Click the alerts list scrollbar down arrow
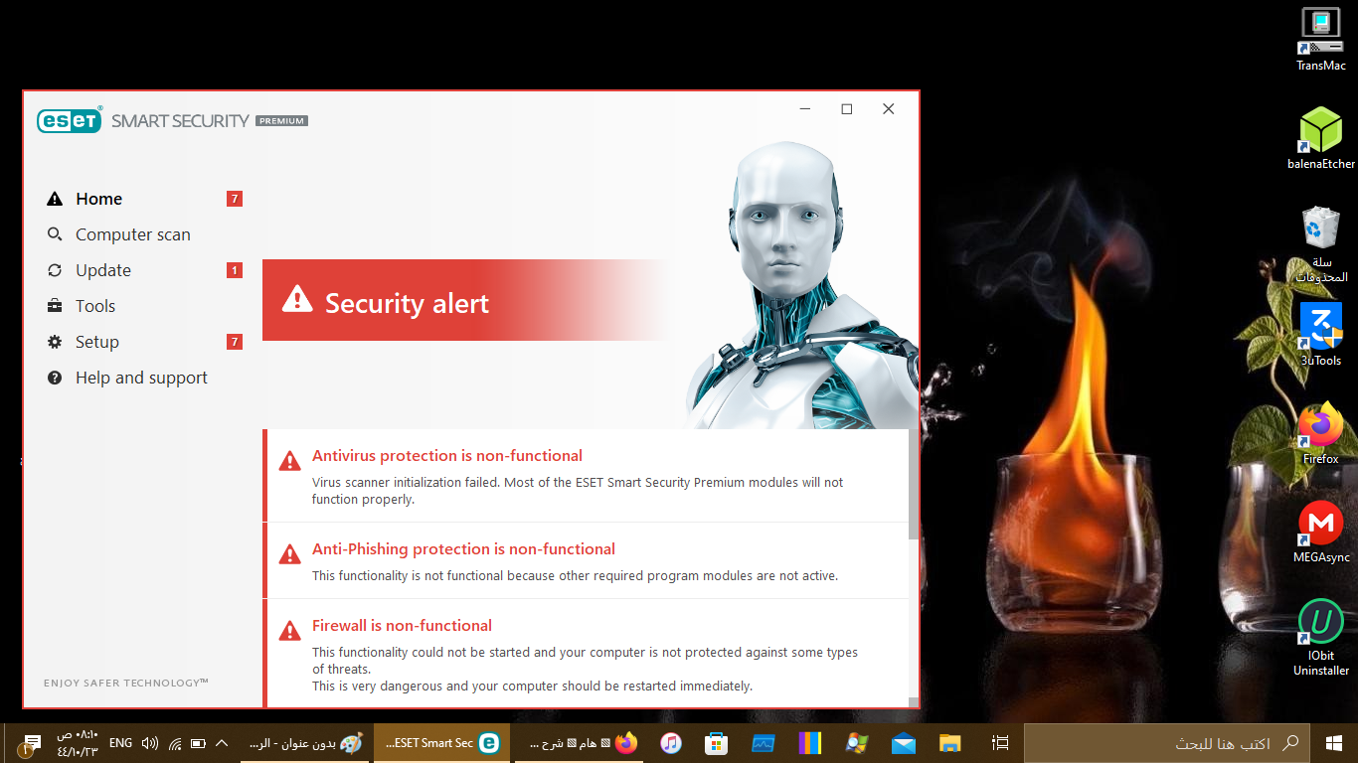Screen dimensions: 1358x763 click(914, 701)
